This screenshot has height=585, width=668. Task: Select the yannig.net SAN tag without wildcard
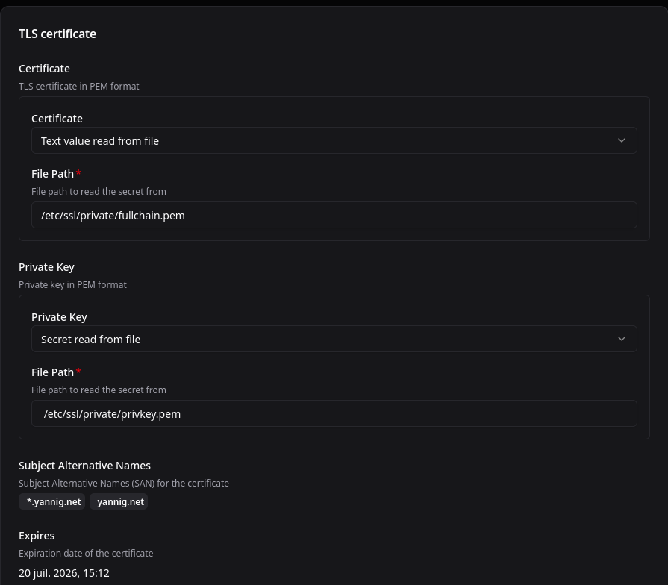coord(119,501)
